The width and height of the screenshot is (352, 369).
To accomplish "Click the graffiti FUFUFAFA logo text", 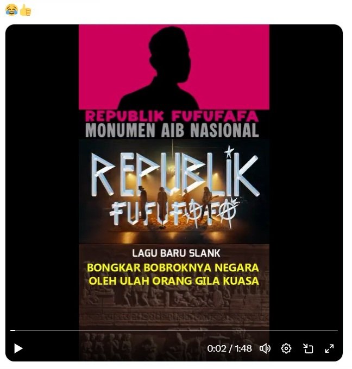I will point(174,213).
